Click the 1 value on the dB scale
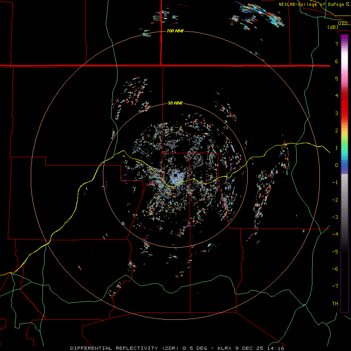 click(337, 148)
